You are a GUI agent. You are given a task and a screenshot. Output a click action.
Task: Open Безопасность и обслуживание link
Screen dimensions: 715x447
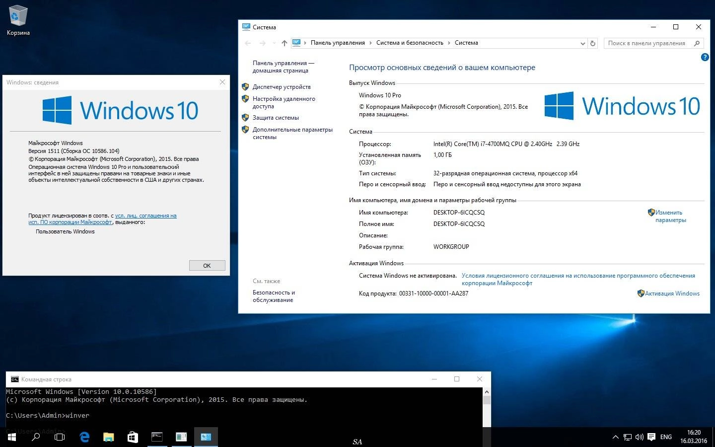pyautogui.click(x=274, y=296)
